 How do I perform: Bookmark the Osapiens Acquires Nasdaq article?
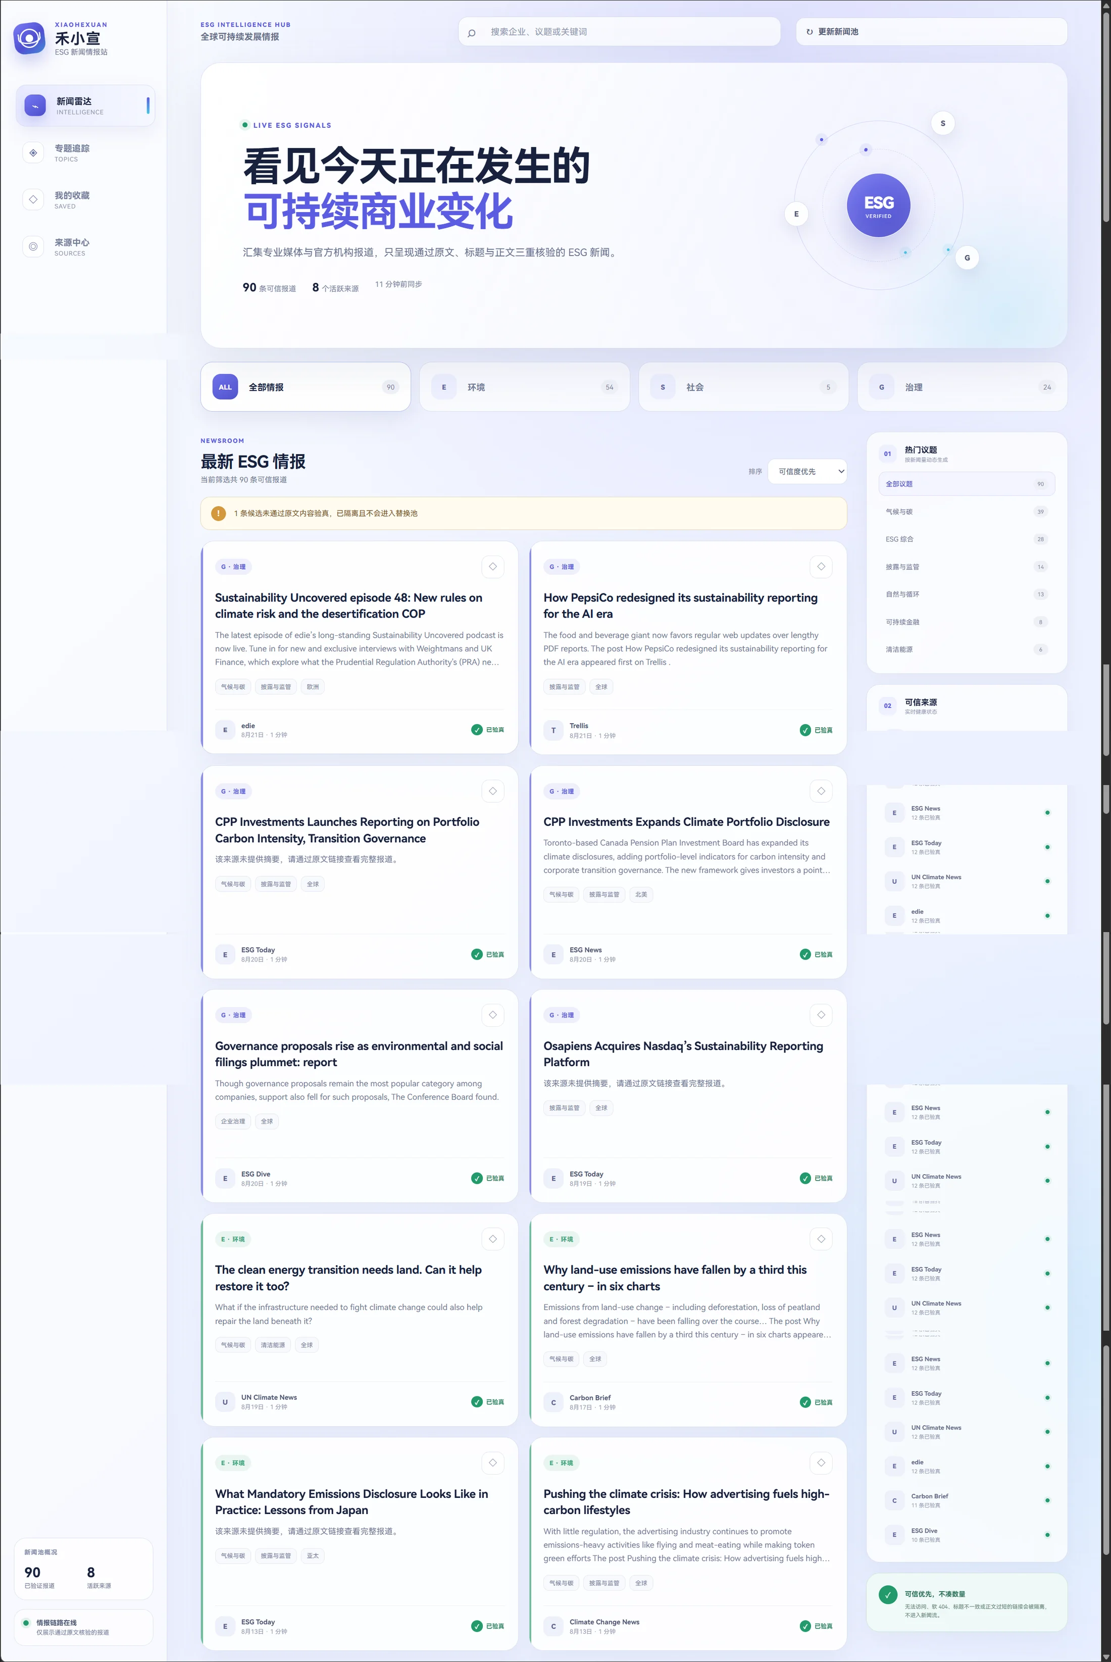tap(821, 1015)
